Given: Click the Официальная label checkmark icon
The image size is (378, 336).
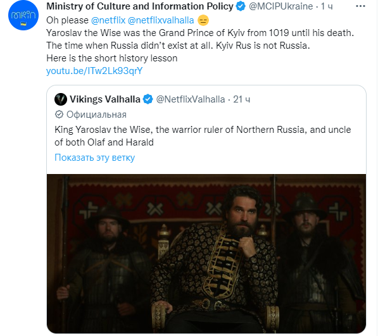Looking at the screenshot, I should point(59,115).
